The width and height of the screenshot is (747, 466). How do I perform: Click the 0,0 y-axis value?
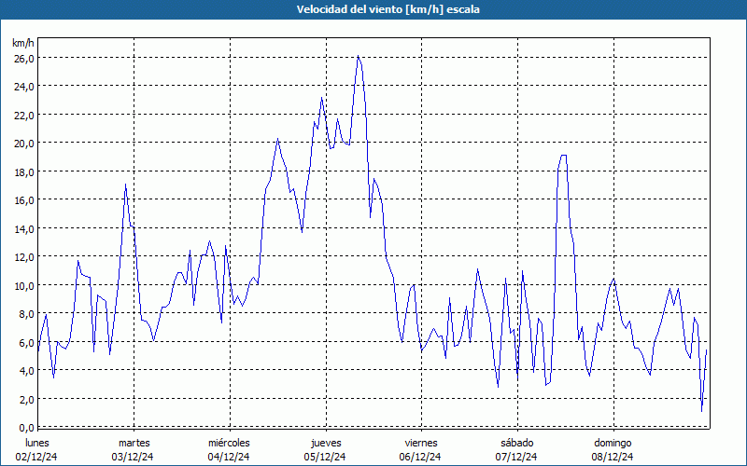[x=26, y=428]
